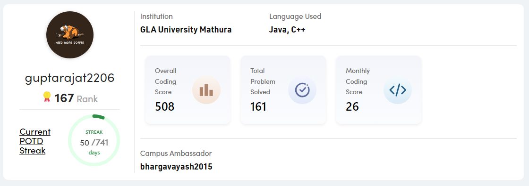
Task: Click the 161 problems solved number
Action: (258, 106)
